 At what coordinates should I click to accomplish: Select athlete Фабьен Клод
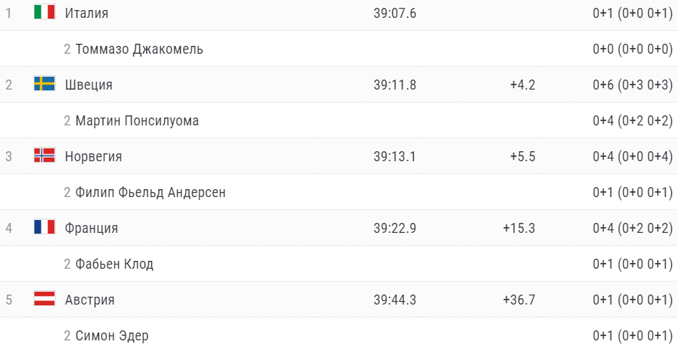point(114,264)
